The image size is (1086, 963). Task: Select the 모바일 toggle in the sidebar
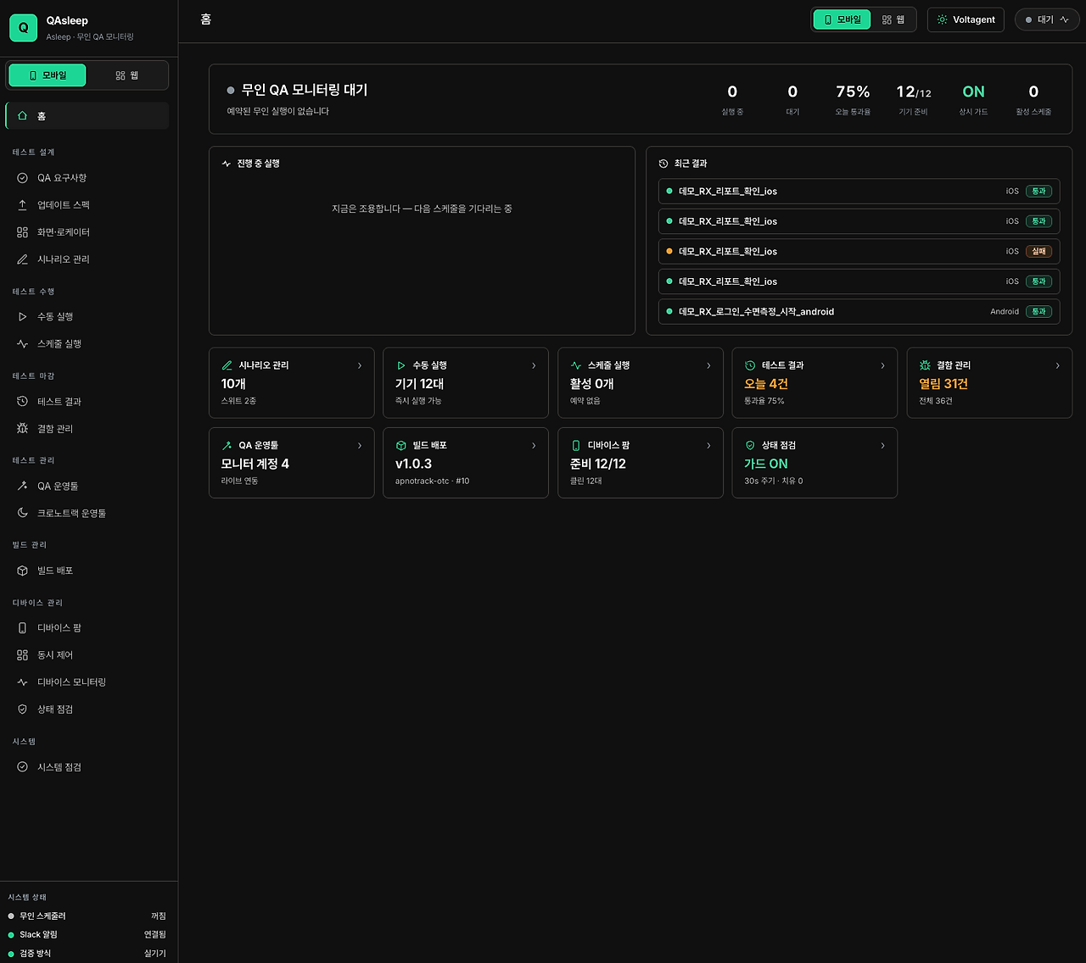click(48, 75)
